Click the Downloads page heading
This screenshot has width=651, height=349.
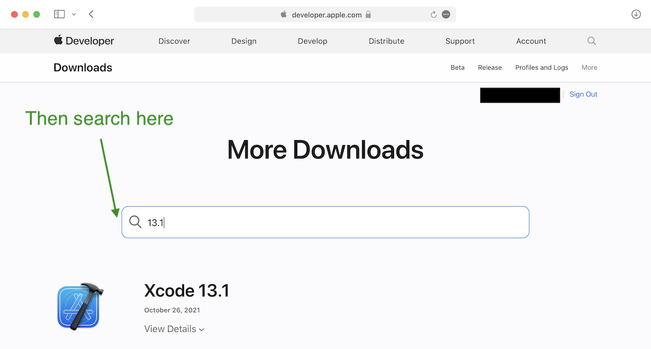pyautogui.click(x=83, y=68)
